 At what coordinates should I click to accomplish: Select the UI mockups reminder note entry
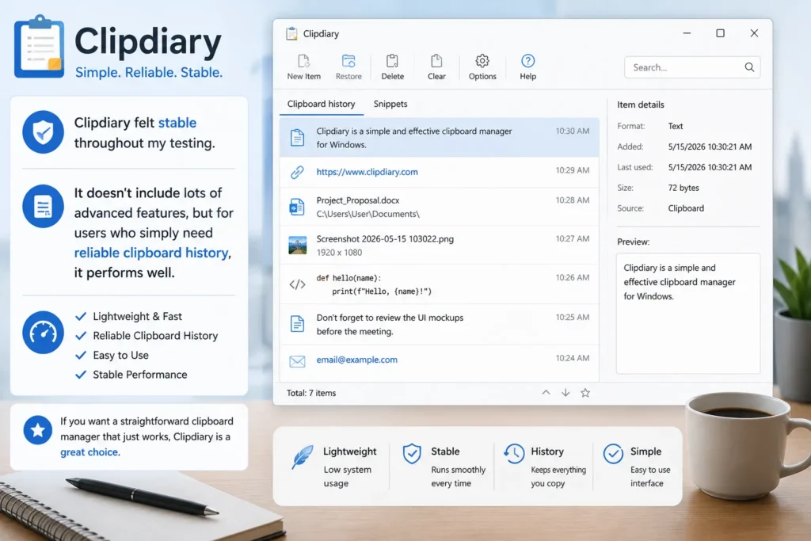(x=439, y=324)
